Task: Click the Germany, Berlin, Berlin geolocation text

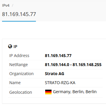Action: 75,92
